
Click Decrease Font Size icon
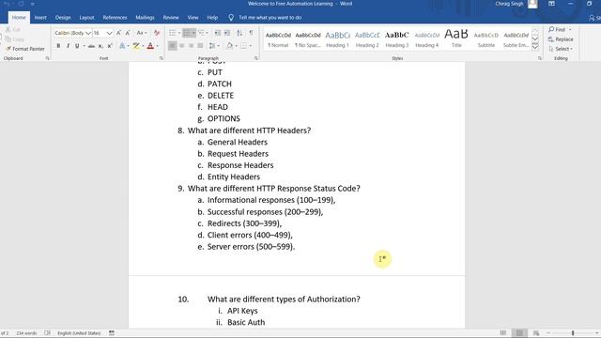[x=128, y=33]
